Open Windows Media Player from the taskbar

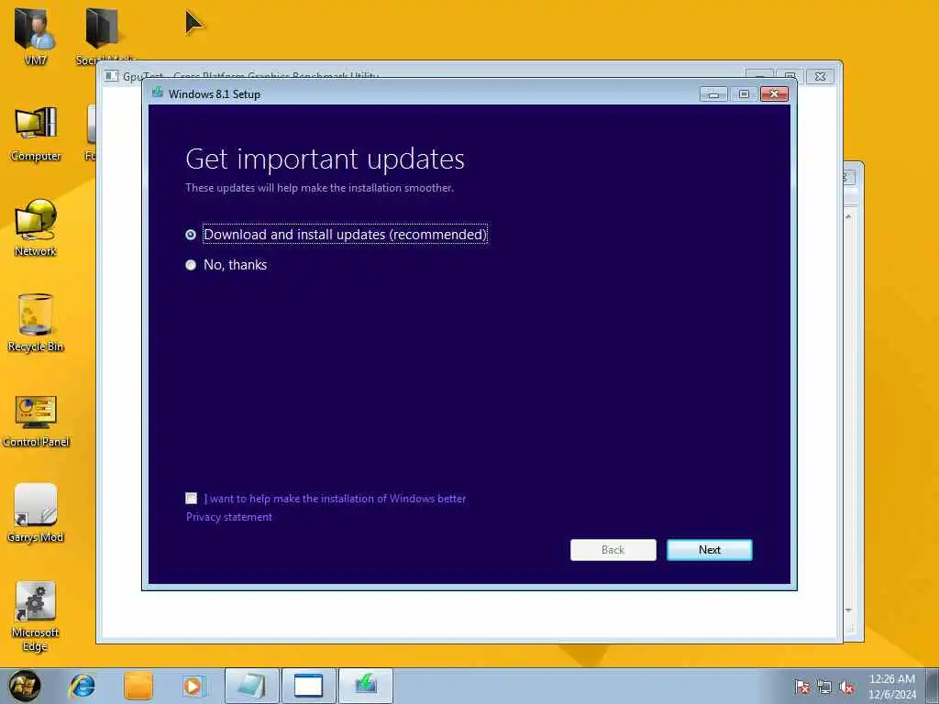coord(193,686)
